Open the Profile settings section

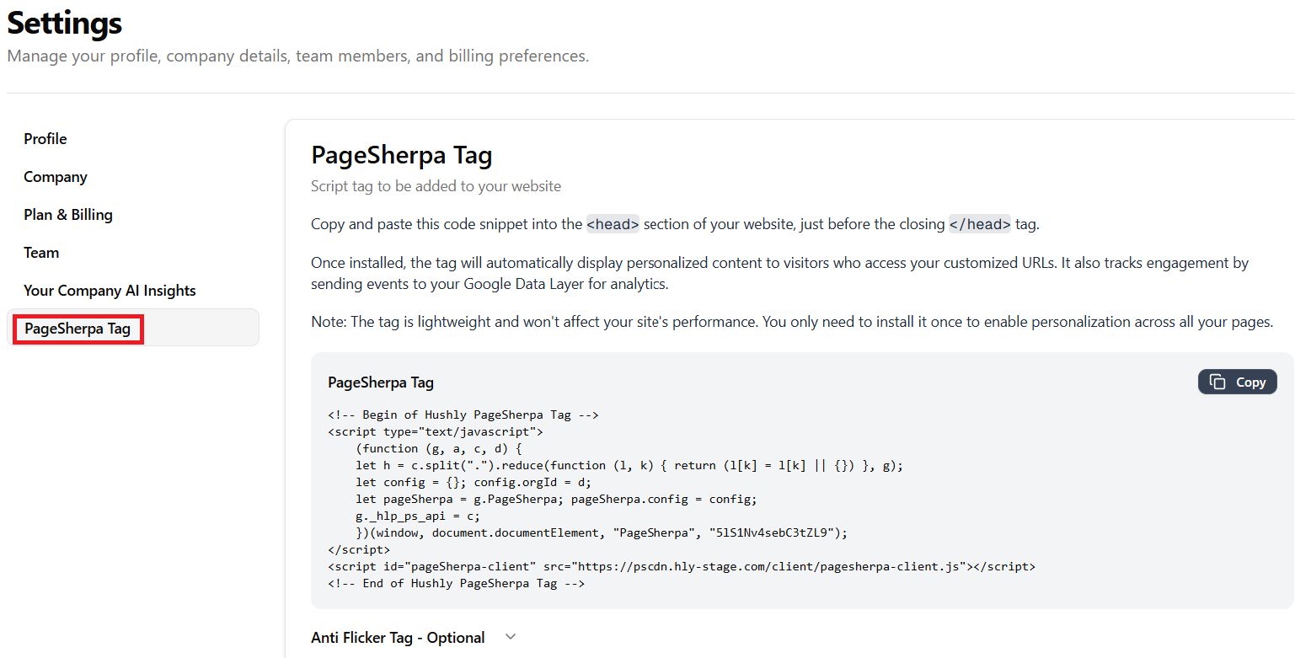tap(45, 139)
